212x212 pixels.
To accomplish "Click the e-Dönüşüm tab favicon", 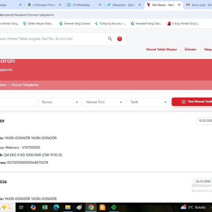I will [x=29, y=5].
